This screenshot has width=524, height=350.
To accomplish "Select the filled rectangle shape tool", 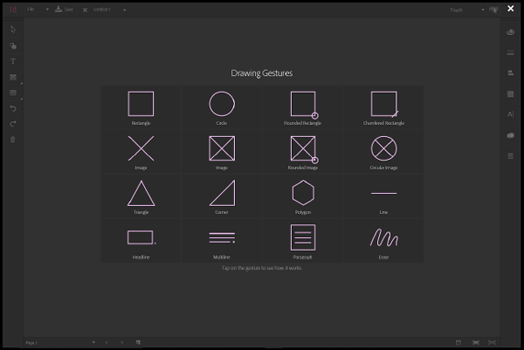I will click(13, 93).
